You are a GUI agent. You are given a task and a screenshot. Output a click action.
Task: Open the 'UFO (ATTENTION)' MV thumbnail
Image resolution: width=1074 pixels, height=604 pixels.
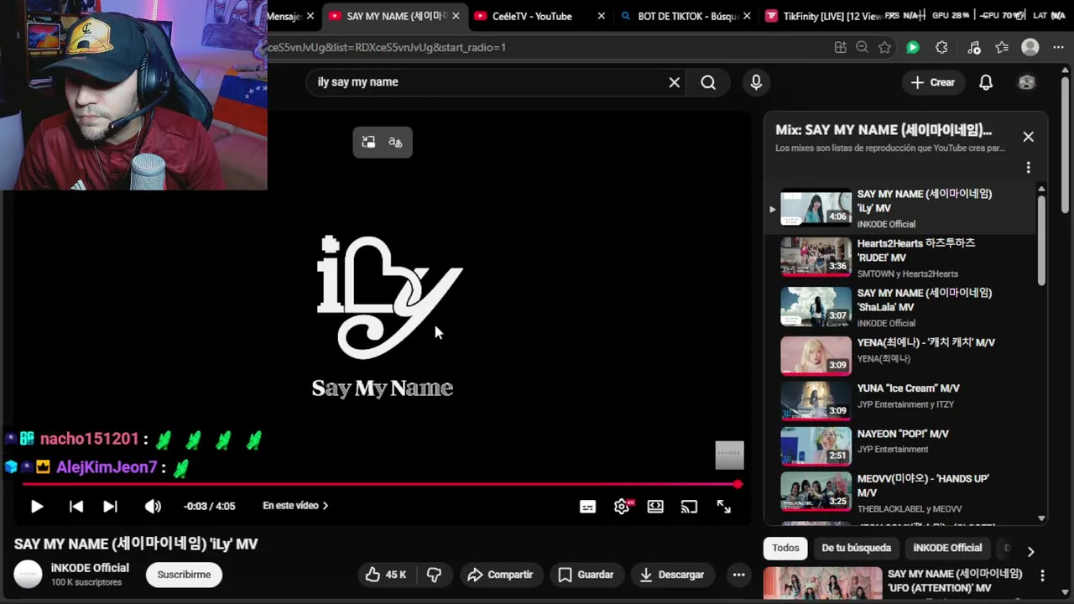[x=822, y=585]
